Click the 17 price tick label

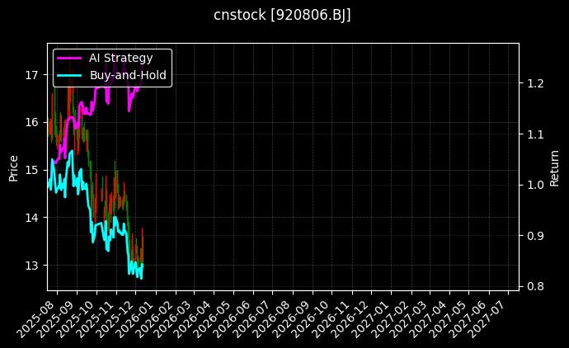click(x=32, y=75)
